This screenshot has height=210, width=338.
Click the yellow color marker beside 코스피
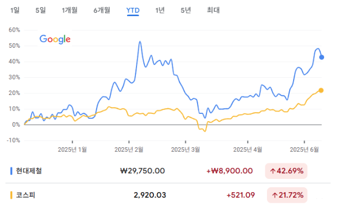point(11,195)
